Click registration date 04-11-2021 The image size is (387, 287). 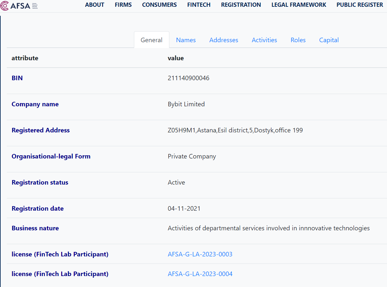click(x=184, y=208)
